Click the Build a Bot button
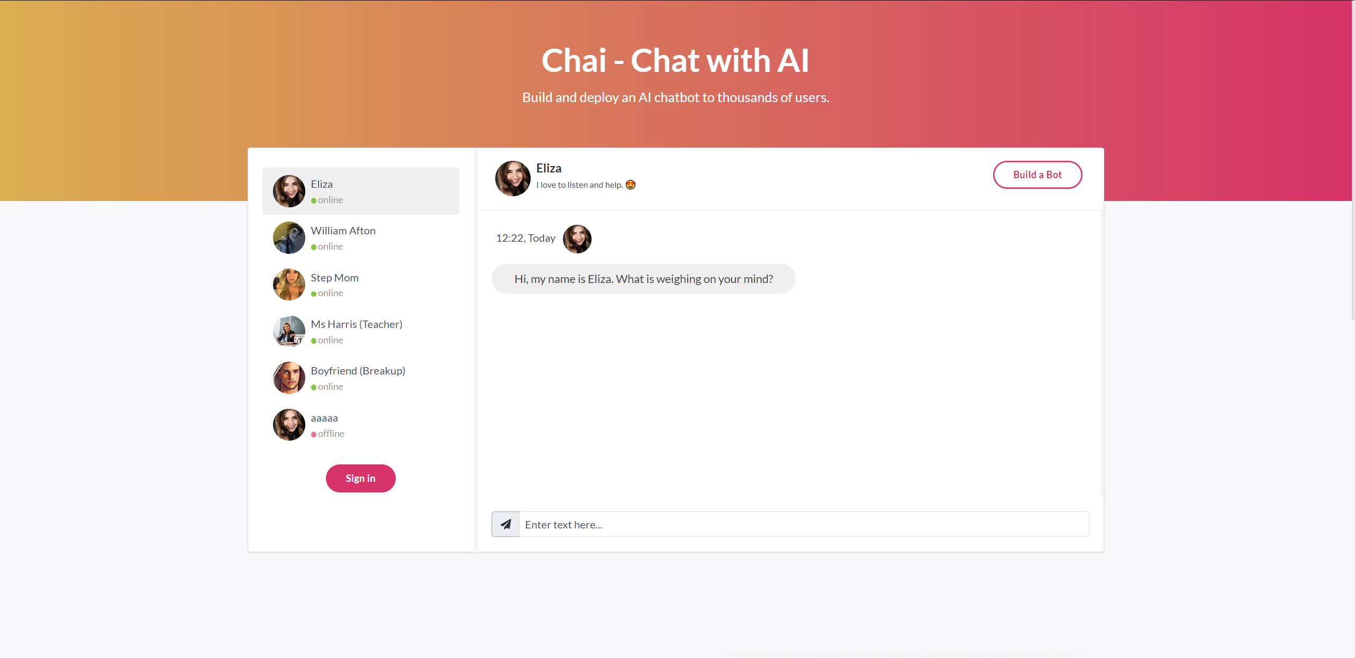1355x658 pixels. coord(1037,175)
